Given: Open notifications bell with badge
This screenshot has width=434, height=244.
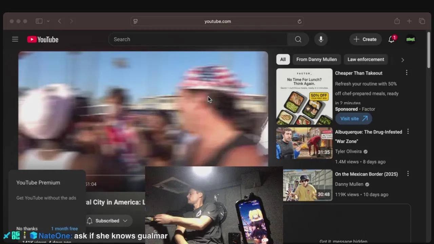Looking at the screenshot, I should [x=392, y=39].
